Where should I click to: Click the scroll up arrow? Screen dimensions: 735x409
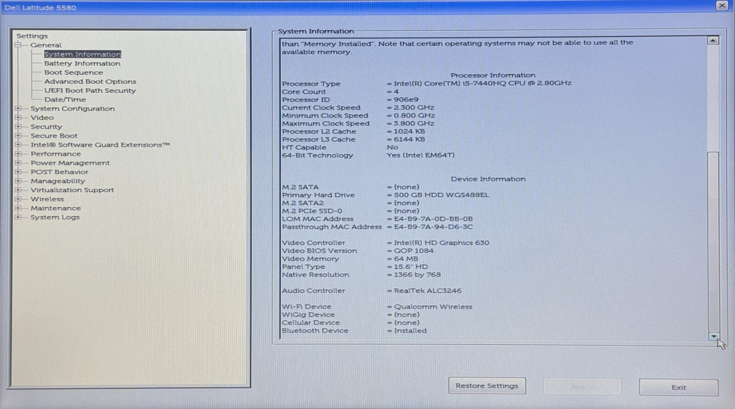(x=713, y=41)
